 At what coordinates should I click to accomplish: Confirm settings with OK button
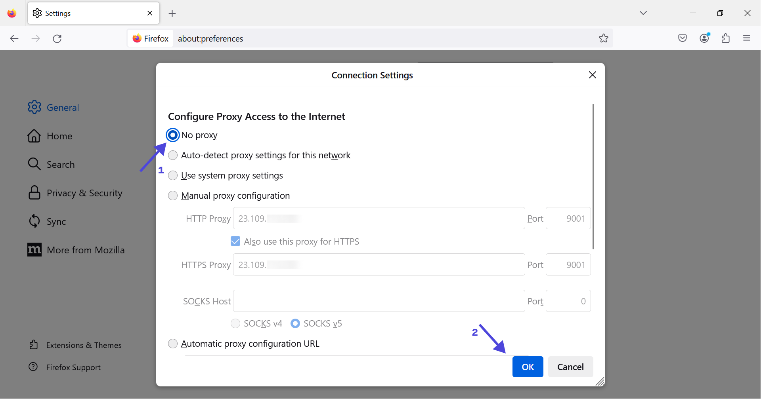[x=528, y=367]
